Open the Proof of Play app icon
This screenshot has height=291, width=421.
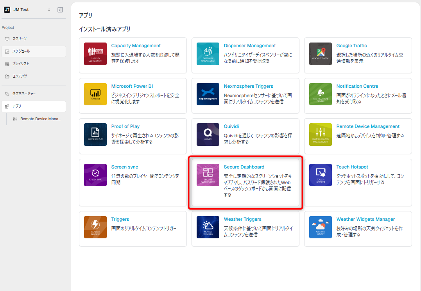click(95, 135)
